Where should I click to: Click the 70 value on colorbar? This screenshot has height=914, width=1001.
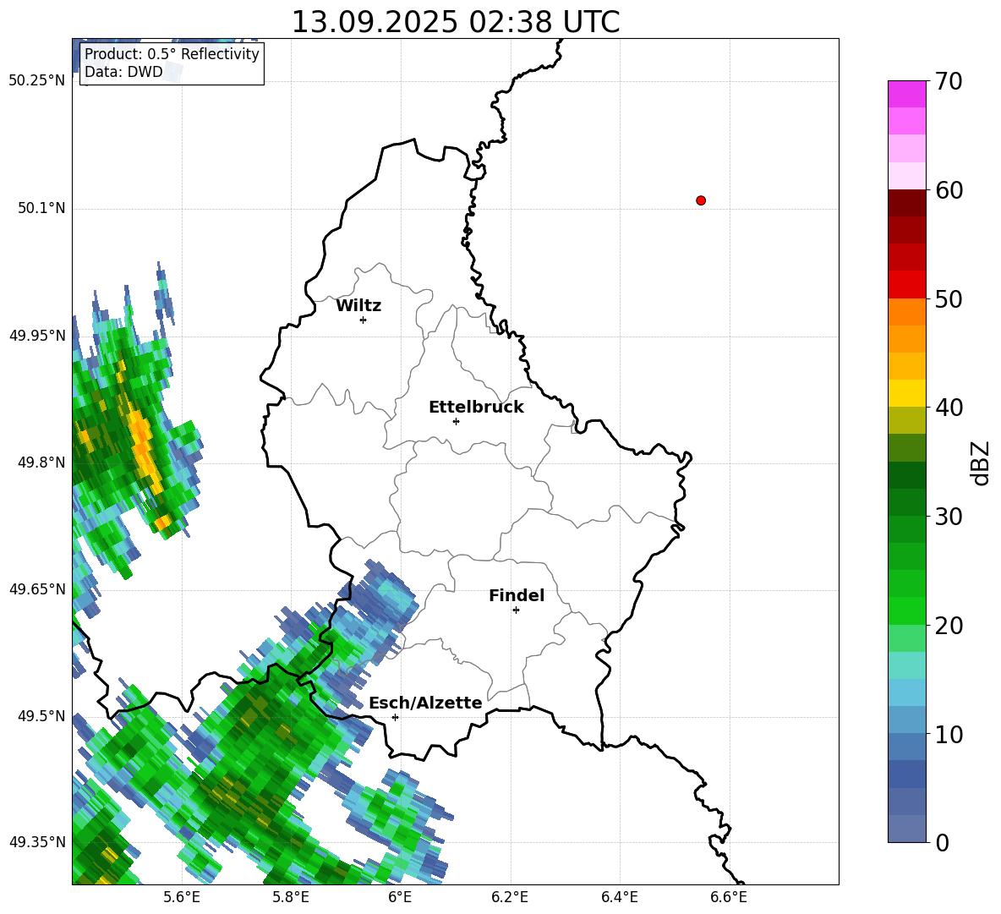click(949, 82)
